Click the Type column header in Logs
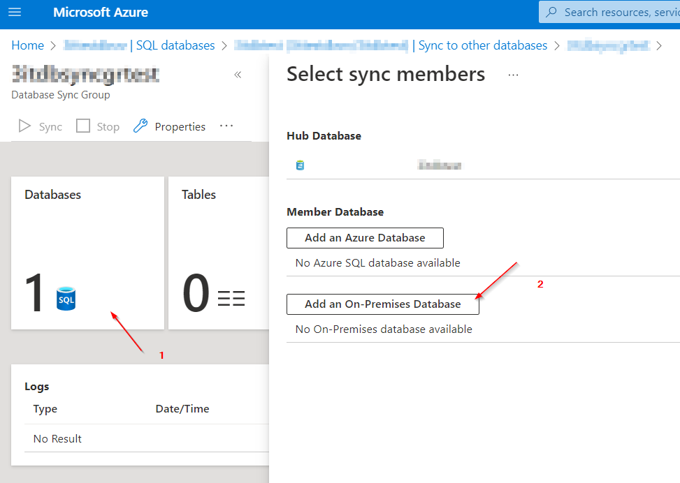This screenshot has width=680, height=483. click(45, 409)
